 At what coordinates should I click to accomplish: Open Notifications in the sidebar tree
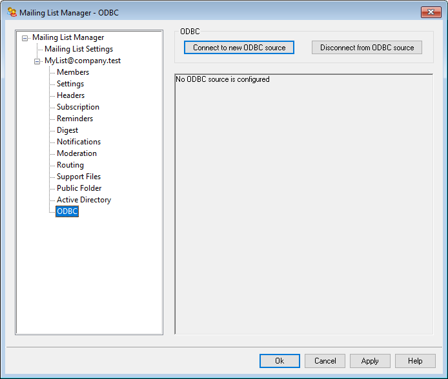(78, 142)
